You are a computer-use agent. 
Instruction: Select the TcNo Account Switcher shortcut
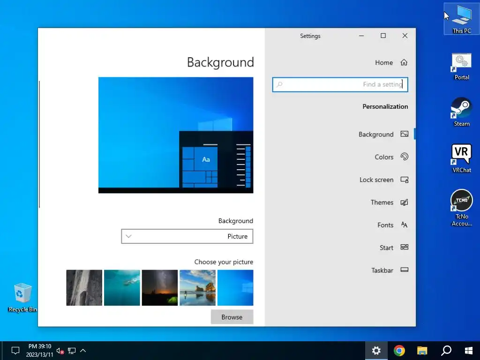462,208
